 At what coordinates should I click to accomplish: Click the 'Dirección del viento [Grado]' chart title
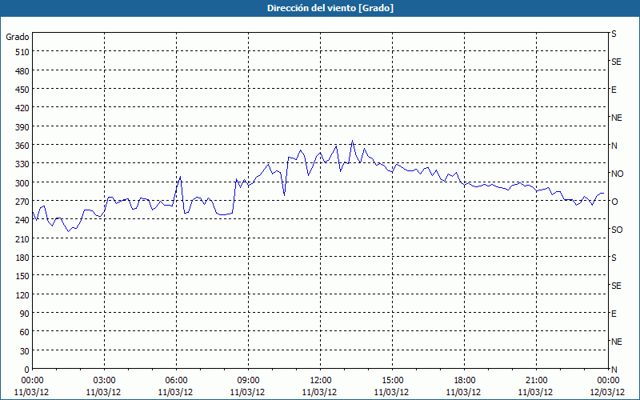[330, 8]
